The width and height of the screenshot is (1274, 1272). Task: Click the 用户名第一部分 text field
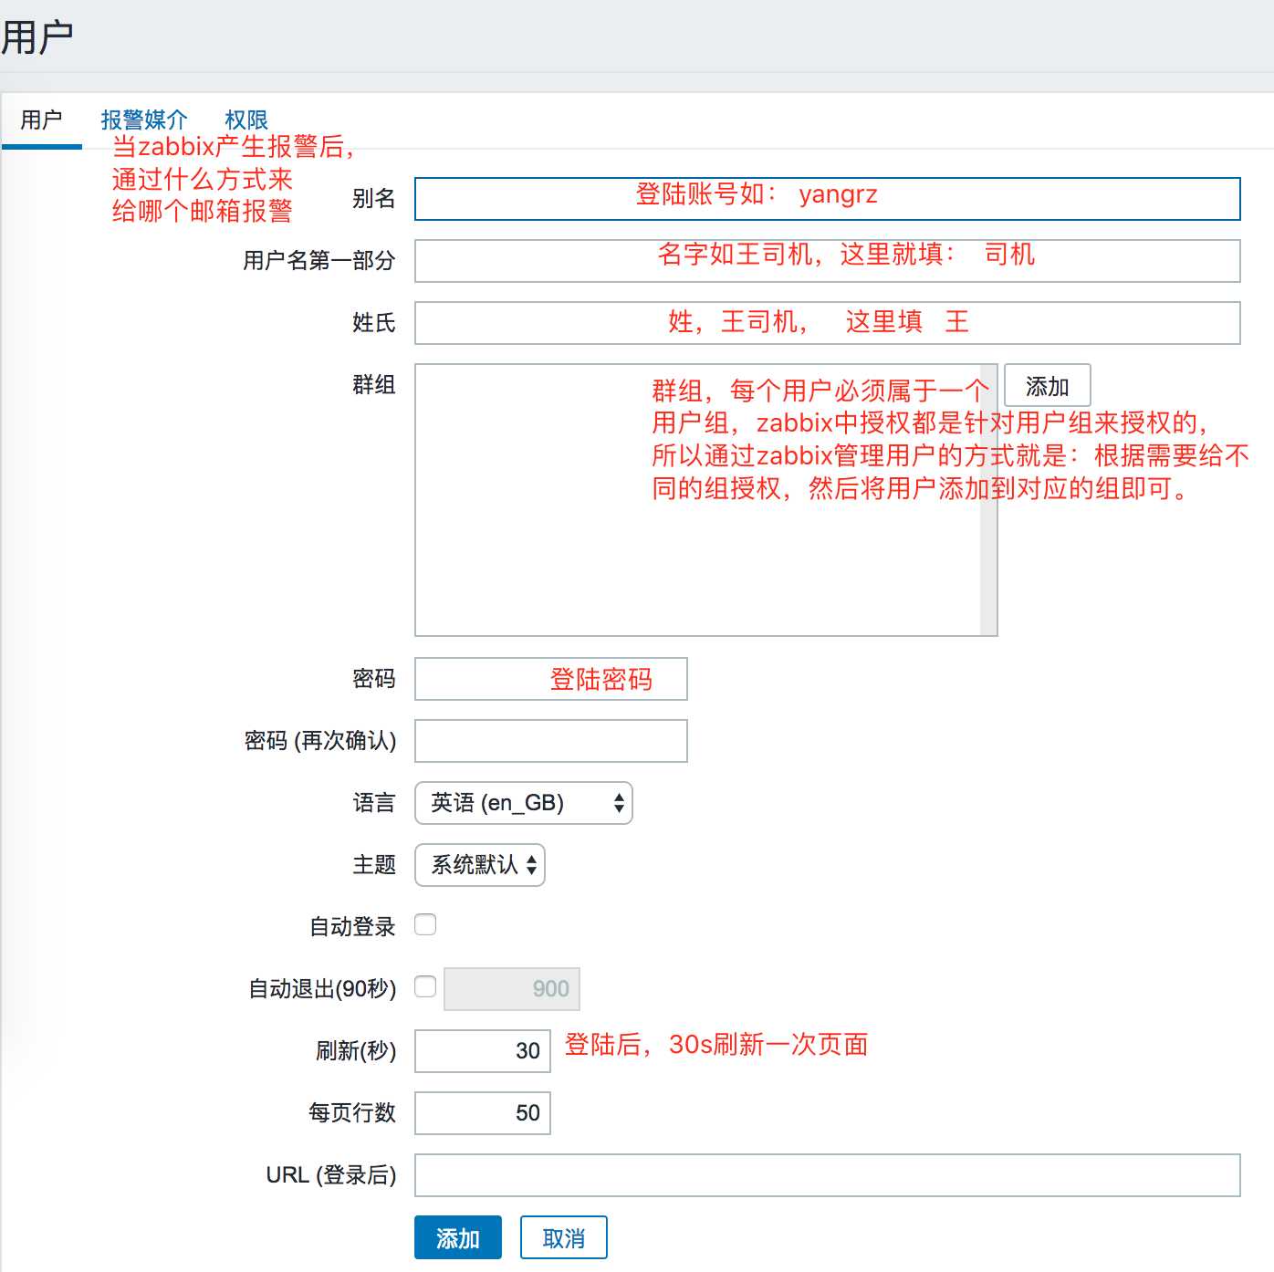tap(827, 261)
